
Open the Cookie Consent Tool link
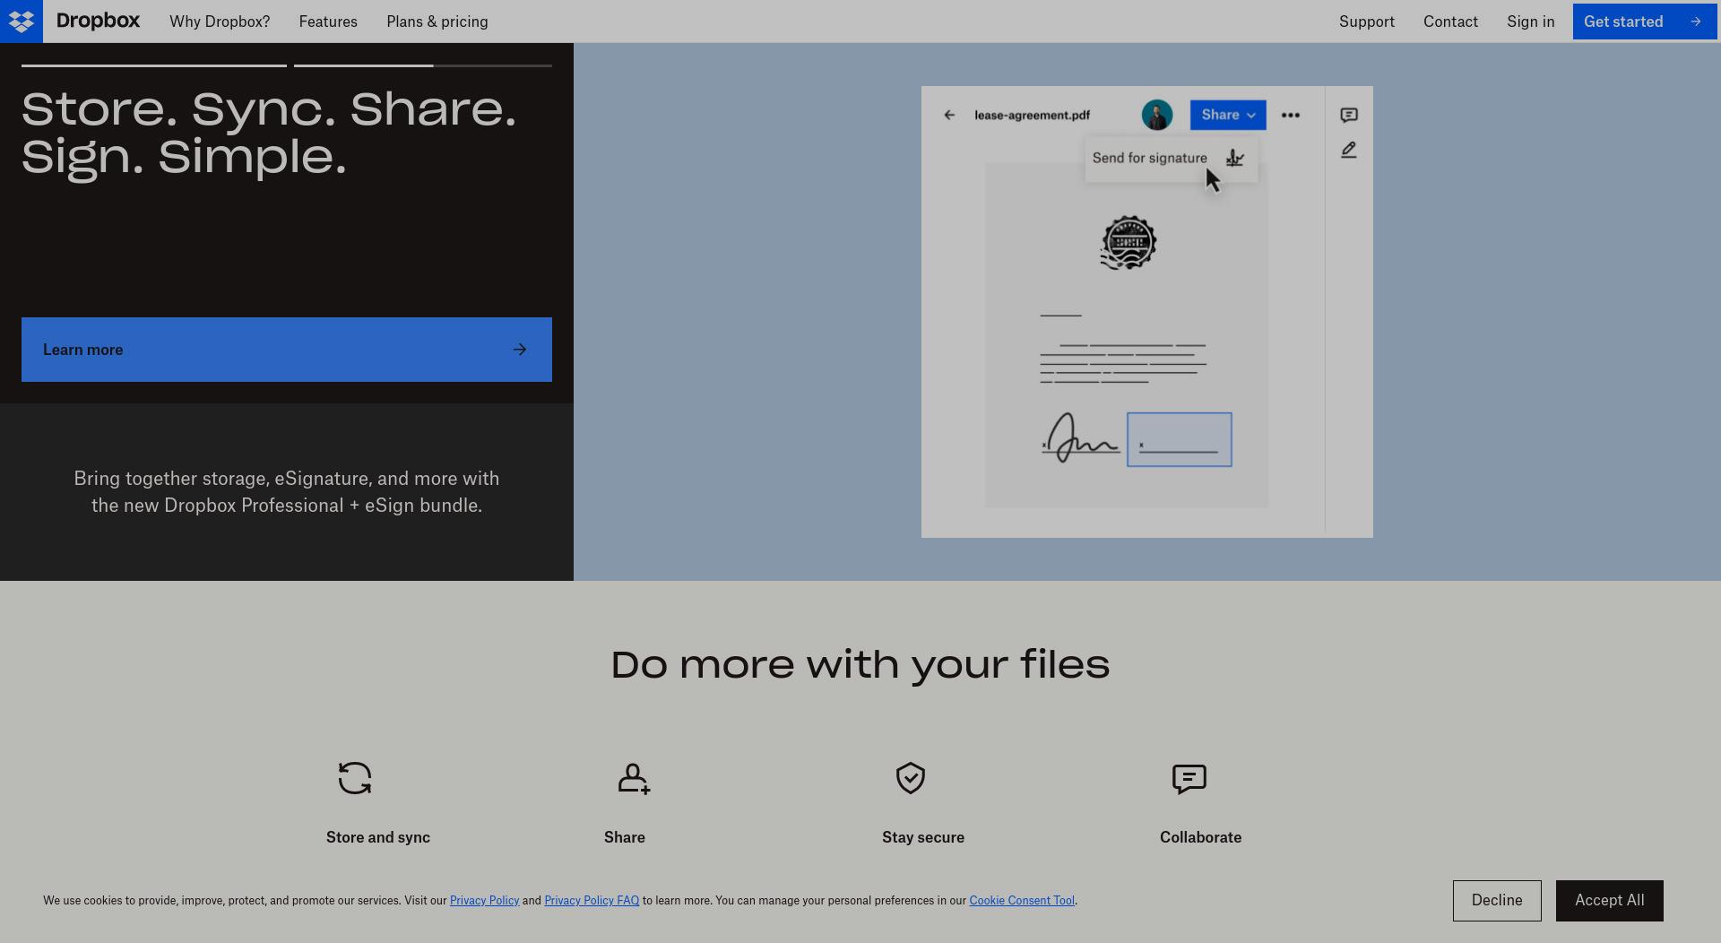[1022, 901]
